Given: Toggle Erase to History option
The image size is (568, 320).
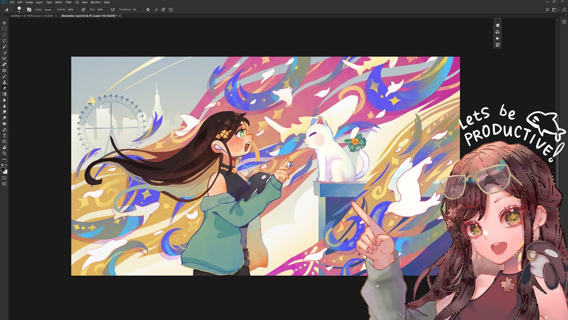Looking at the screenshot, I should pyautogui.click(x=156, y=9).
